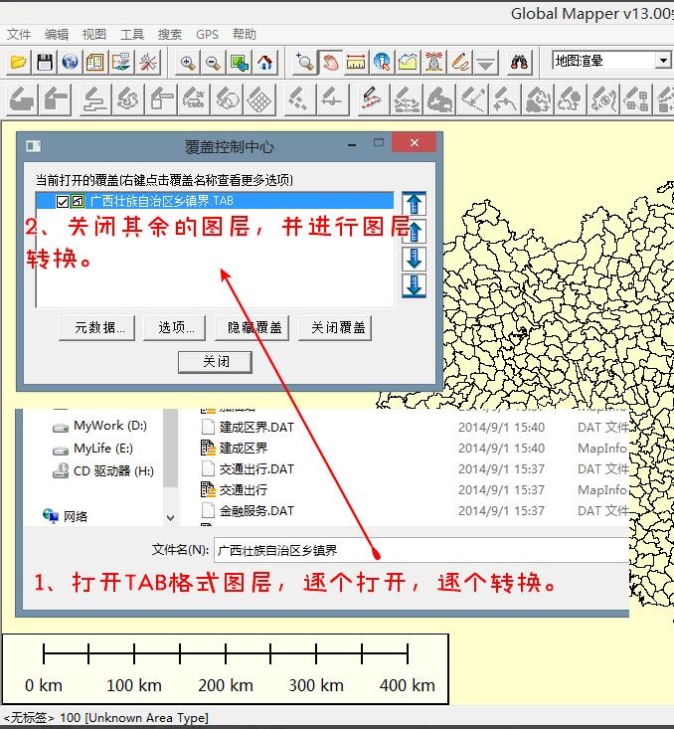
Task: Click the 关闭 button in overlay dialog
Action: tap(215, 362)
